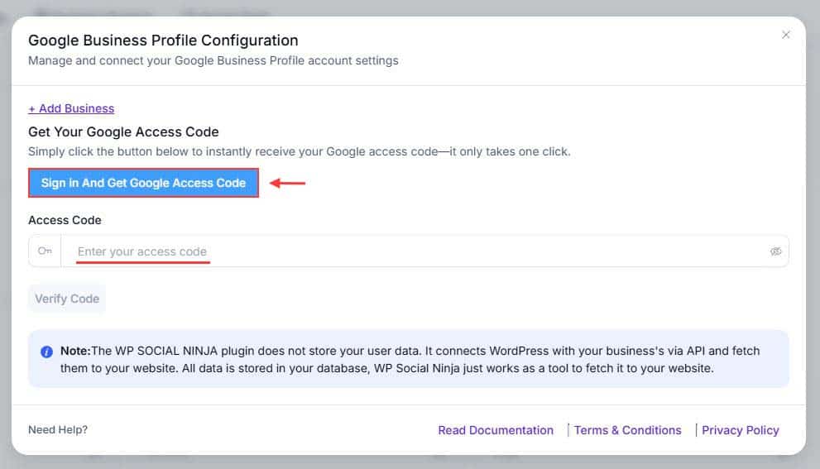The width and height of the screenshot is (820, 469).
Task: Click the blue info icon in the note
Action: (46, 352)
